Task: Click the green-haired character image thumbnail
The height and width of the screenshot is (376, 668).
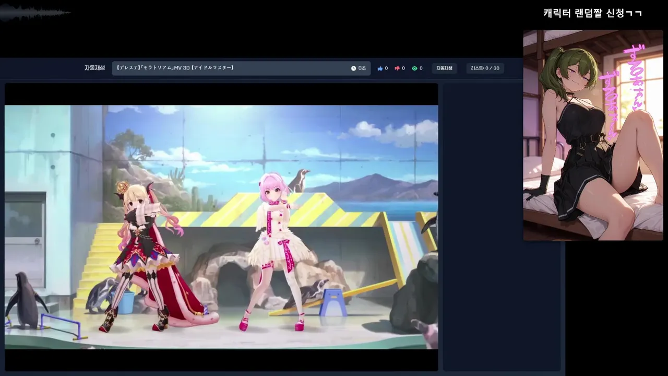Action: tap(593, 135)
